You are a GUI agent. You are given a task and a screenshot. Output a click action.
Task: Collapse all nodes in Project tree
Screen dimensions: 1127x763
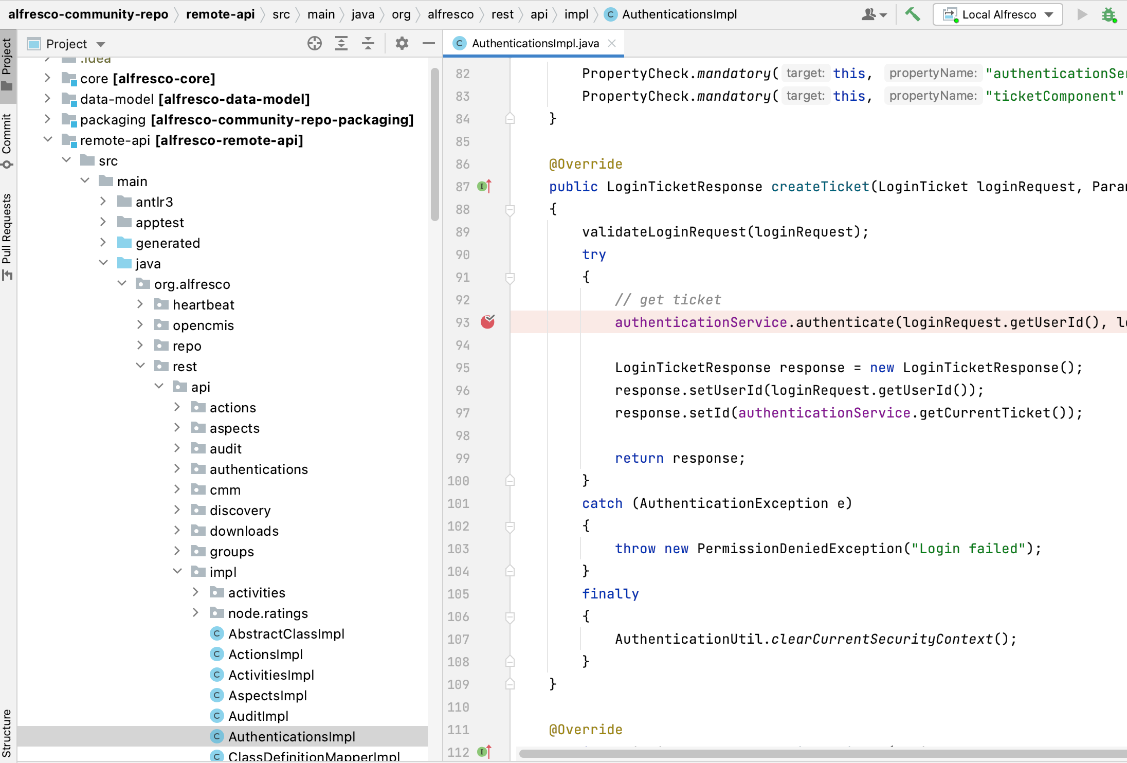(x=368, y=43)
